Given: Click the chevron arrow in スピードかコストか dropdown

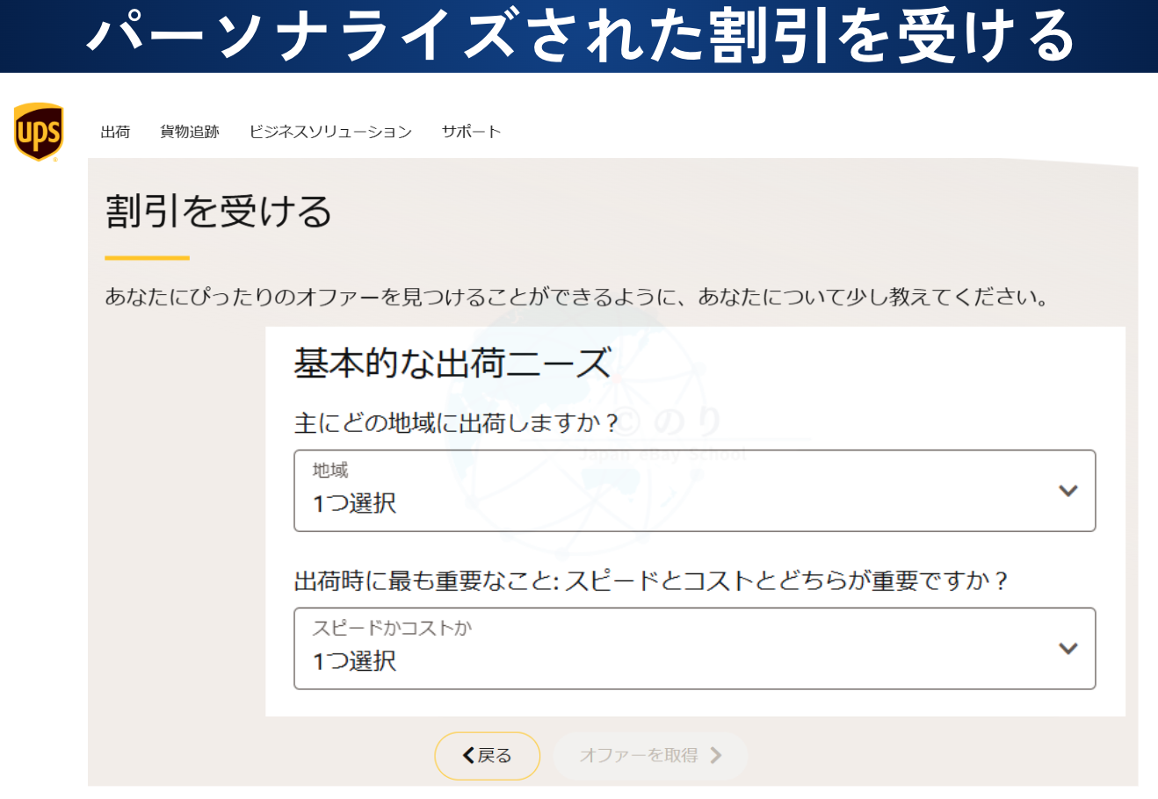Looking at the screenshot, I should tap(1068, 649).
